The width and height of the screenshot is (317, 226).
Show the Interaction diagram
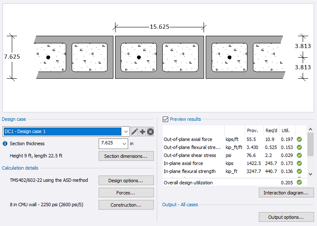click(x=286, y=193)
